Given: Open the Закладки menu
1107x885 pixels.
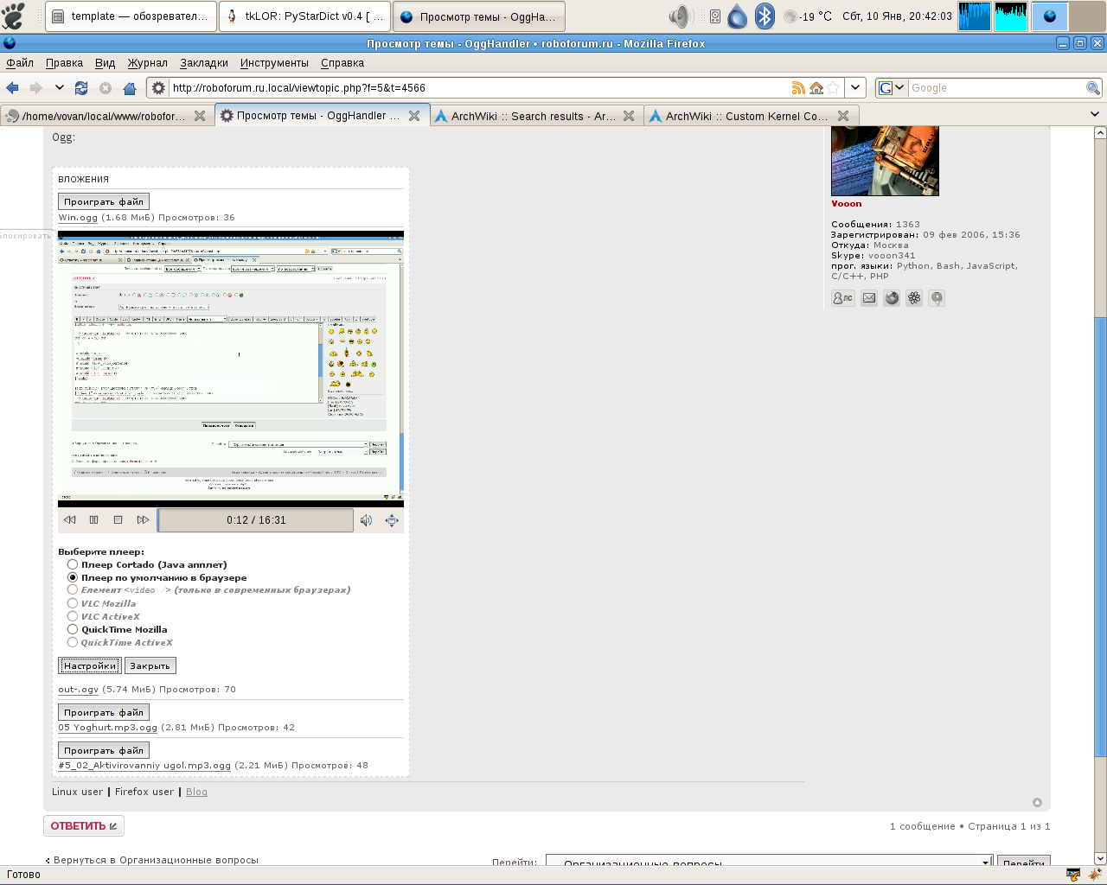Looking at the screenshot, I should 204,63.
